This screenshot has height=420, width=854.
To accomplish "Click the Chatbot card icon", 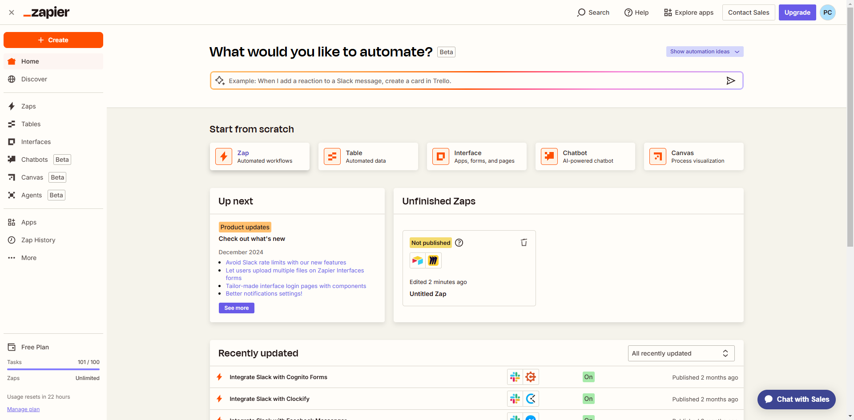I will [x=549, y=156].
